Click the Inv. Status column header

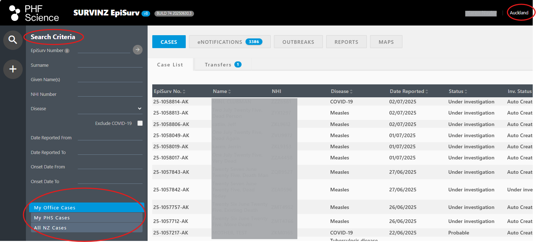(x=520, y=92)
